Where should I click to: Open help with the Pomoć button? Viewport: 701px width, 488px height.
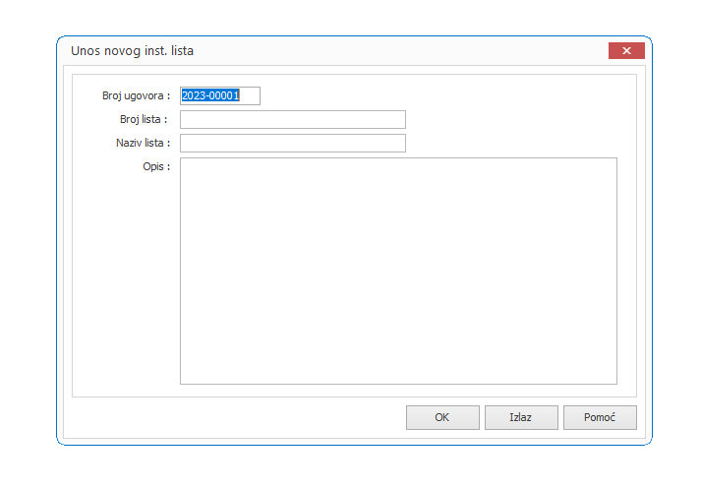tap(600, 417)
